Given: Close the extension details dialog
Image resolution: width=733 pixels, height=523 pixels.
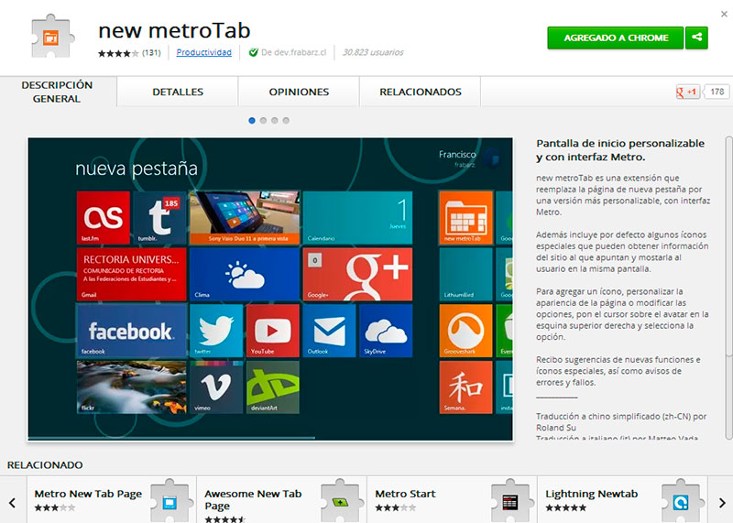Looking at the screenshot, I should point(724,14).
